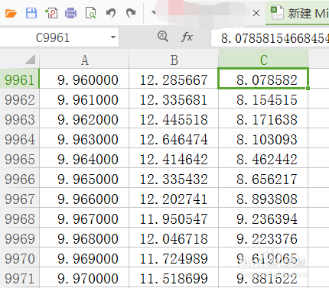Click cell containing 9.965000
The height and width of the screenshot is (288, 329).
point(84,179)
